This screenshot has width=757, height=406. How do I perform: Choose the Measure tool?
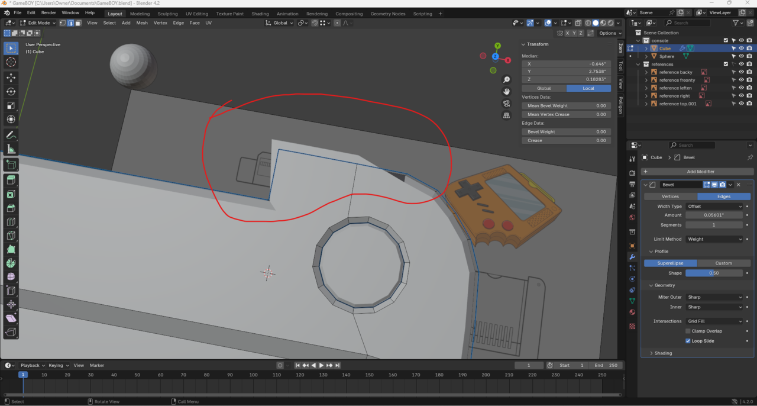click(x=11, y=149)
